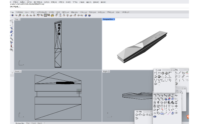Open the gear options of the upper floating panel
The image size is (199, 124).
[x=172, y=70]
